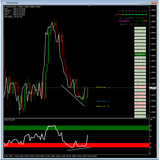The image size is (160, 160).
Task: Click the active EURAUD pair button
Action: (140, 54)
